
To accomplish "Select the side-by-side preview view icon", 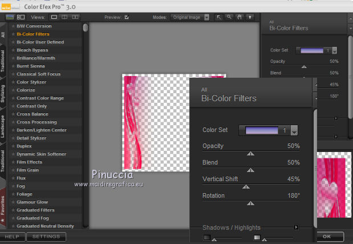I will [x=75, y=17].
